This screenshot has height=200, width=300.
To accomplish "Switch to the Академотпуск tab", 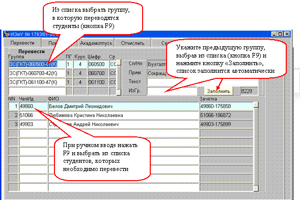I will (96, 43).
